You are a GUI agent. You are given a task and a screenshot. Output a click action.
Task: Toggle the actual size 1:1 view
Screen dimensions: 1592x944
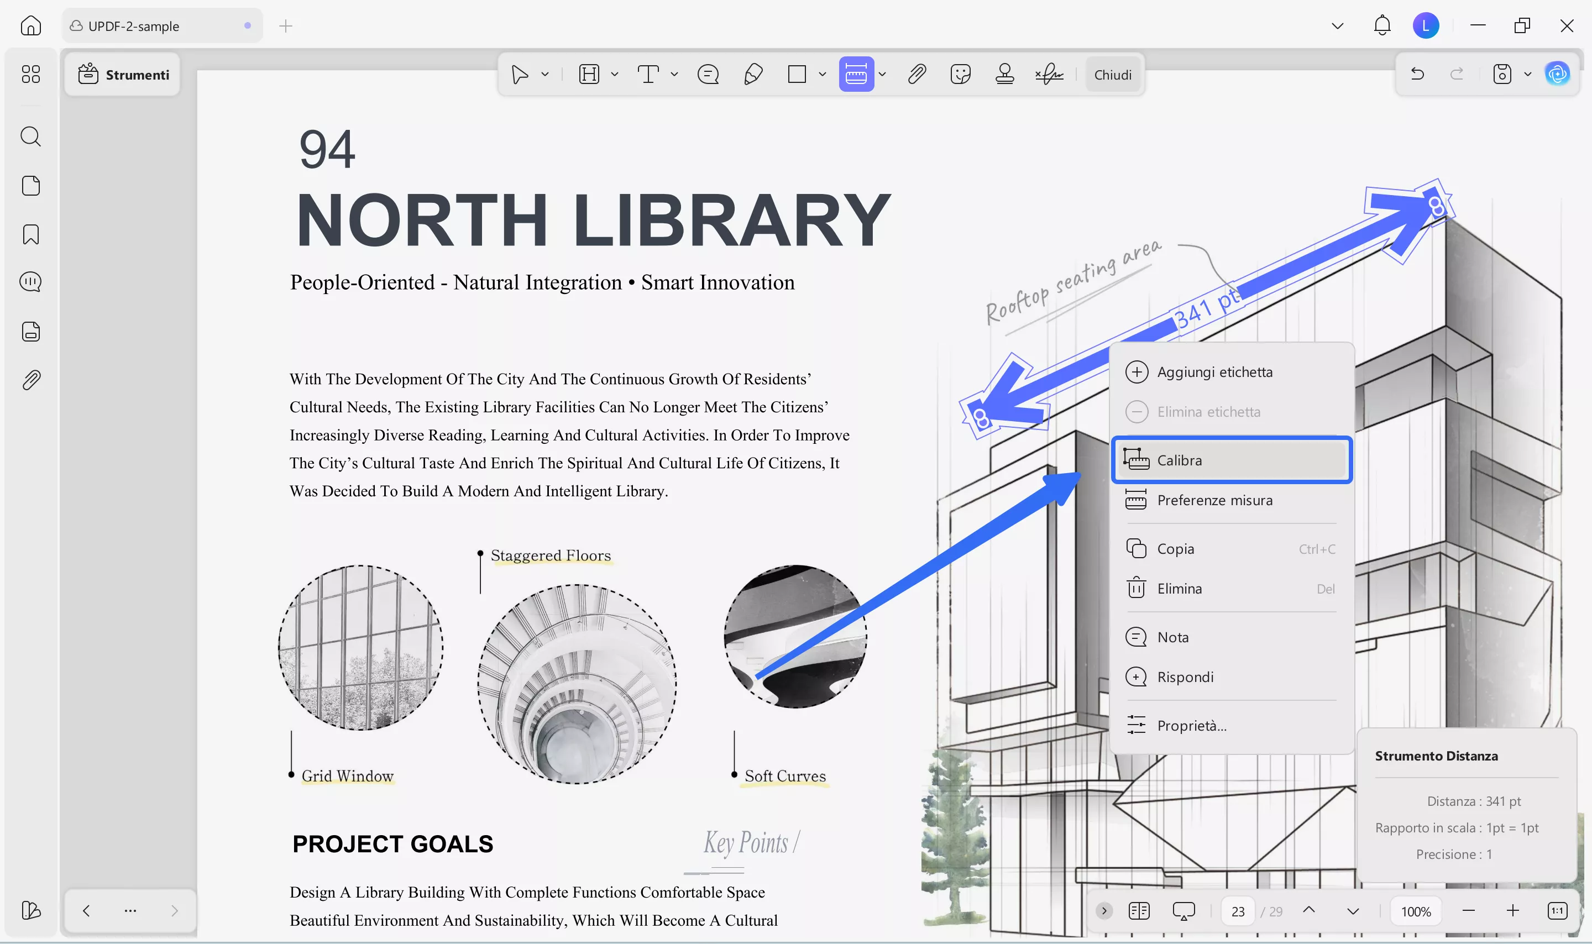point(1557,911)
